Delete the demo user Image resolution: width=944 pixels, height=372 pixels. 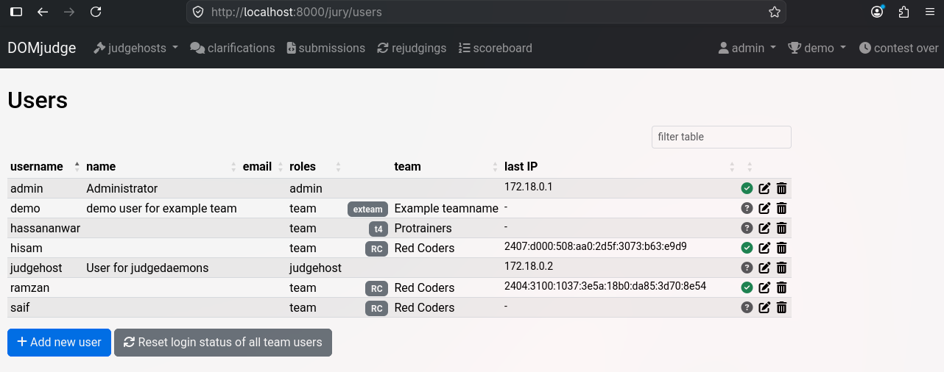[782, 208]
